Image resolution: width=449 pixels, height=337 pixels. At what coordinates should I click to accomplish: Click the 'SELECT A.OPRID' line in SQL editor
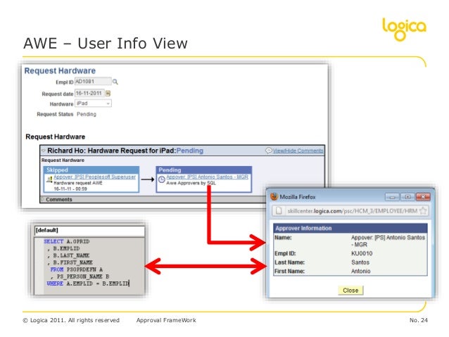(67, 241)
